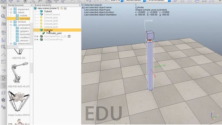The height and width of the screenshot is (125, 222).
Task: Pick the ABB IRB 360 model thumbnail
Action: point(19,52)
